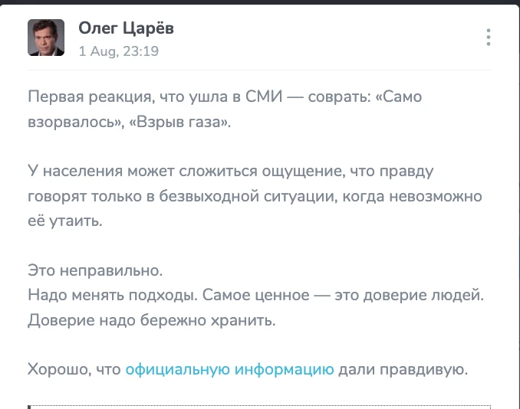The height and width of the screenshot is (409, 520).
Task: Click the text её утаить
Action: tap(65, 221)
